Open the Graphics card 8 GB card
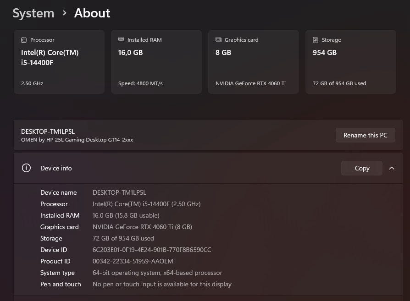The width and height of the screenshot is (410, 301). point(254,62)
